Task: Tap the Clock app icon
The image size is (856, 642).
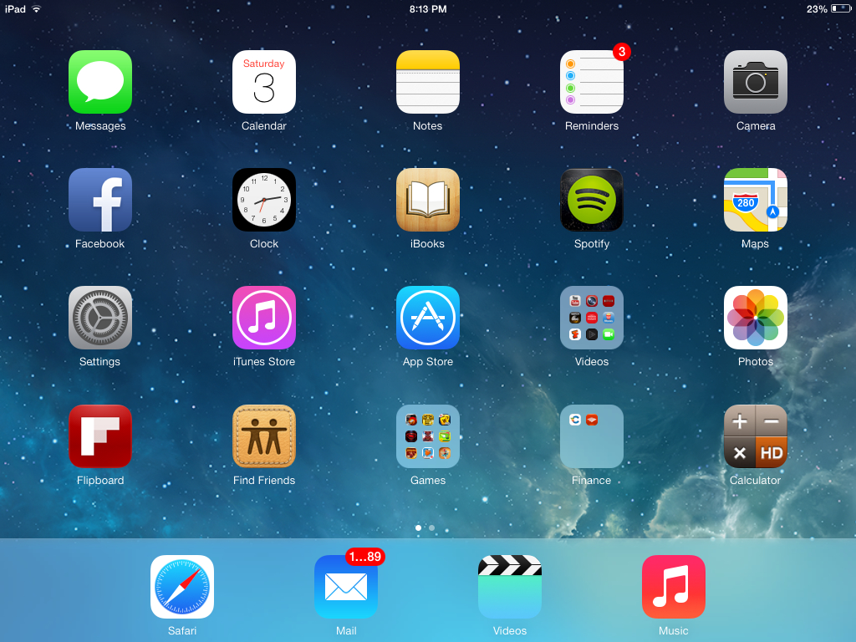Action: point(263,200)
